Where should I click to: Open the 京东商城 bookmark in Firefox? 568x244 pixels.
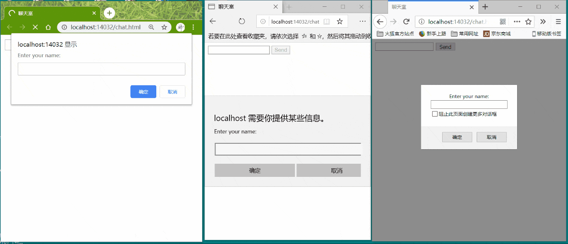coord(497,34)
